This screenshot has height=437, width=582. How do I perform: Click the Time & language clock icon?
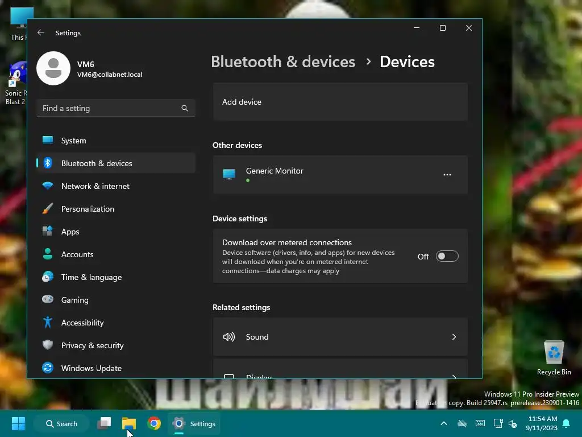pos(48,277)
